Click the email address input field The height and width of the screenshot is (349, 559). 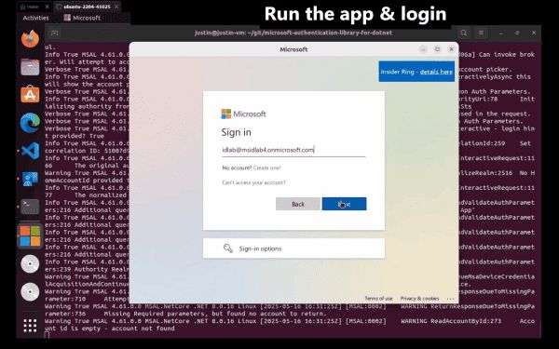(x=293, y=150)
